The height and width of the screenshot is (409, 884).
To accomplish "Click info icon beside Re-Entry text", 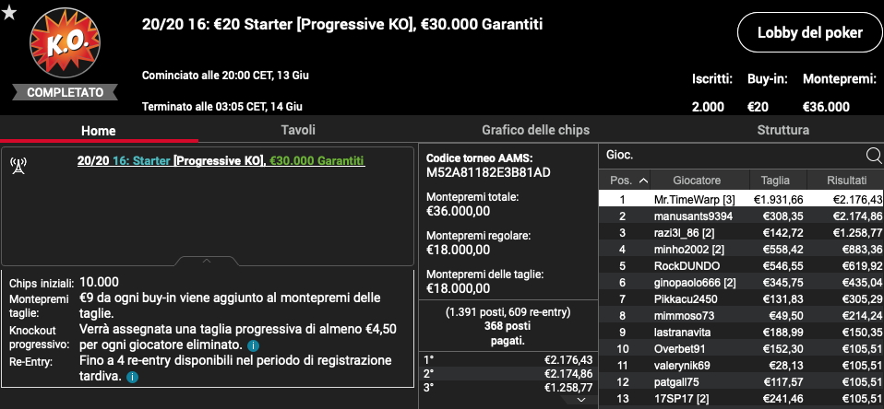I will pos(132,377).
